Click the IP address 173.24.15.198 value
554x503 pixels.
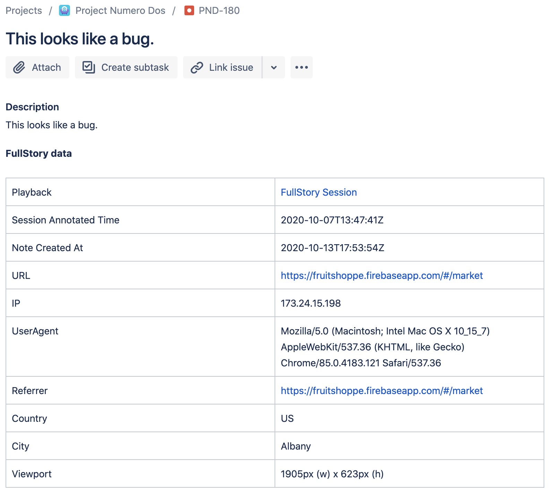point(311,303)
